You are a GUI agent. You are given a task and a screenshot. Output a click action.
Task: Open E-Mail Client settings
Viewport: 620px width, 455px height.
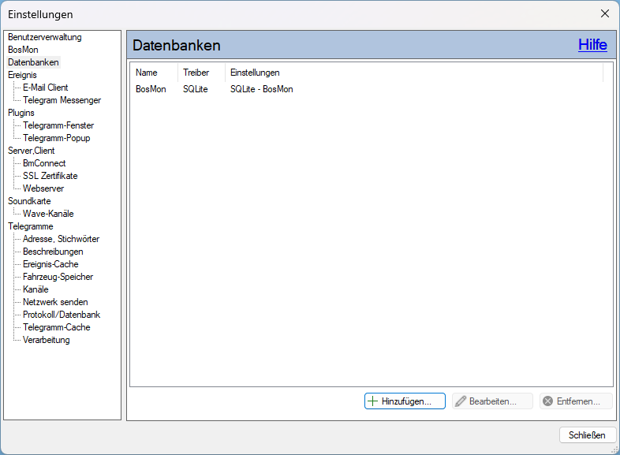point(46,88)
